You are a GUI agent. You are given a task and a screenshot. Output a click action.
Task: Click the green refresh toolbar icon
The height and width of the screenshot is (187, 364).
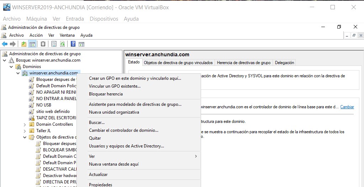[62, 44]
